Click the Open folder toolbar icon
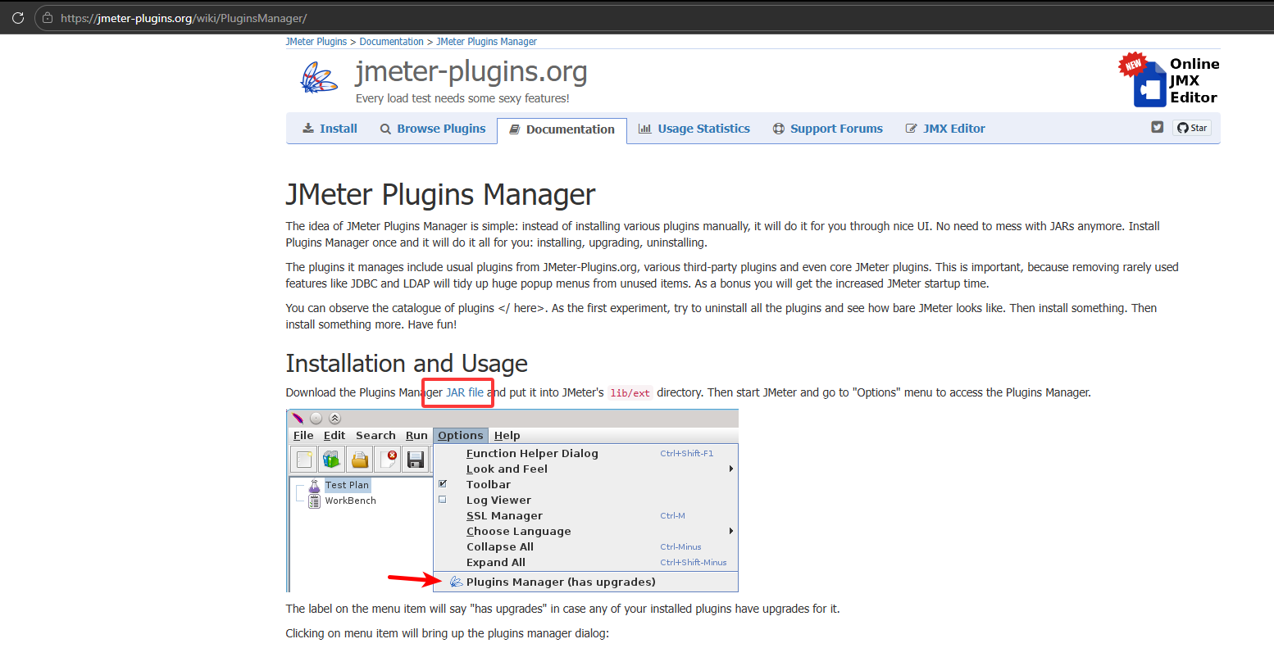1274x648 pixels. [x=360, y=460]
